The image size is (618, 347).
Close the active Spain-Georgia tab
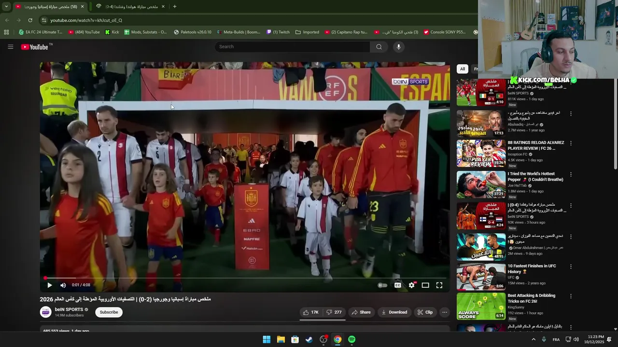83,7
